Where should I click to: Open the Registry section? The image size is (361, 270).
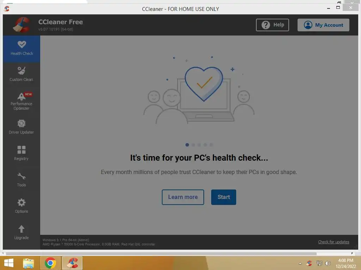(22, 153)
